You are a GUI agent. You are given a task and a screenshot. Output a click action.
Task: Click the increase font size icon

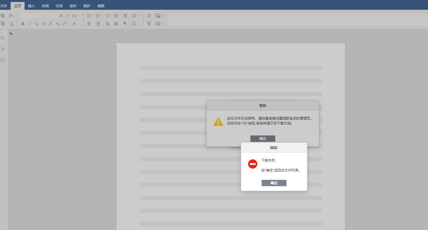(61, 16)
